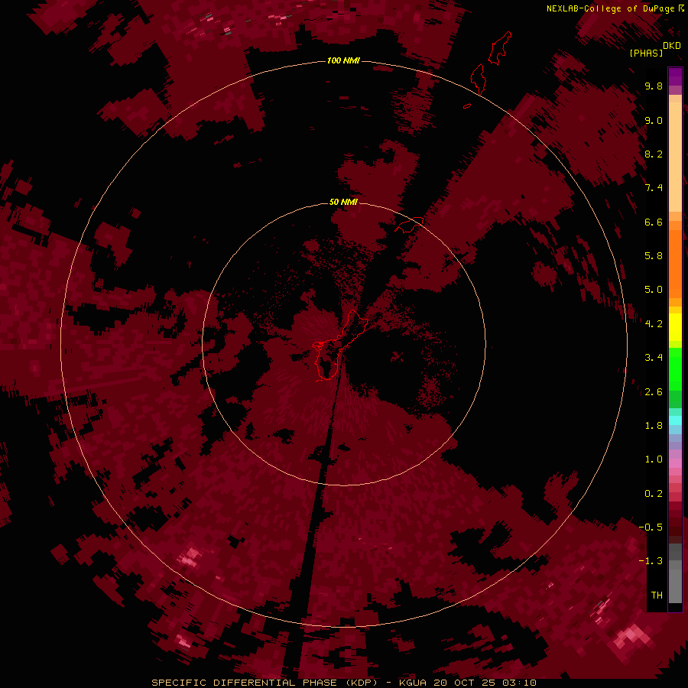688x688 pixels.
Task: Click the 6.6 scale value
Action: (x=654, y=222)
